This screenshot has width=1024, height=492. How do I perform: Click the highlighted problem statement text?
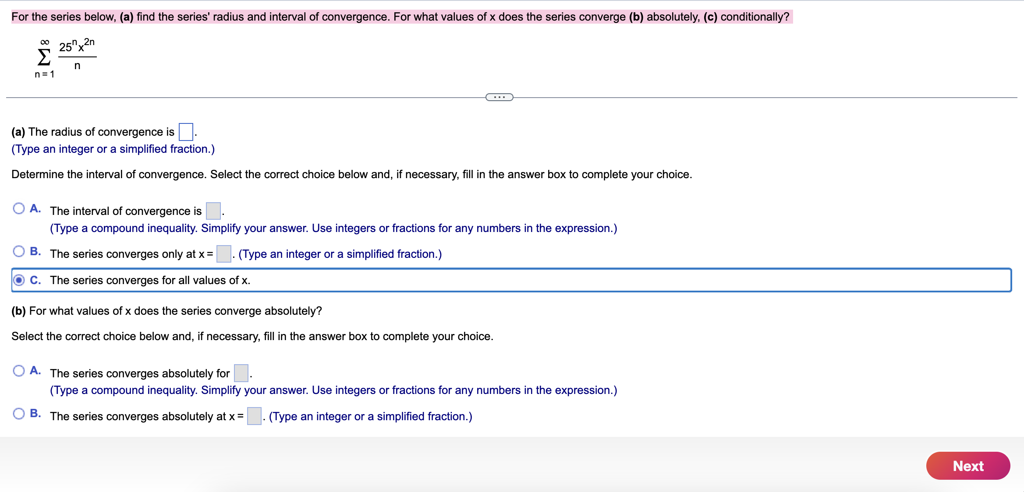[x=402, y=17]
